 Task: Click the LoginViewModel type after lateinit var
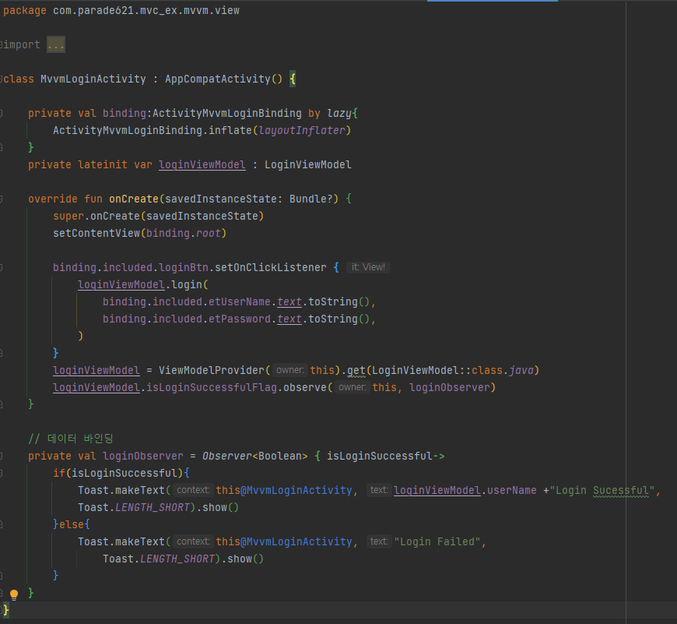point(308,164)
